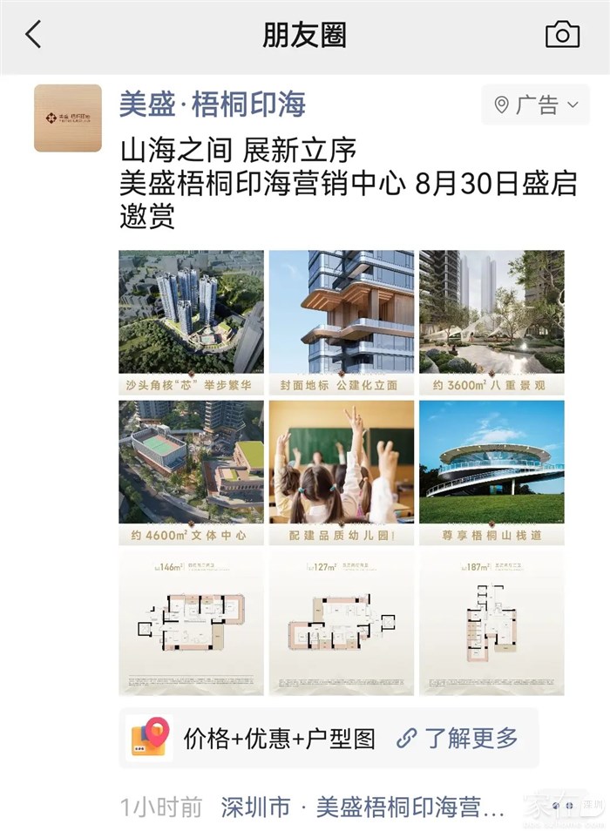View the 146m² floor plan
610x831 pixels.
click(x=192, y=624)
